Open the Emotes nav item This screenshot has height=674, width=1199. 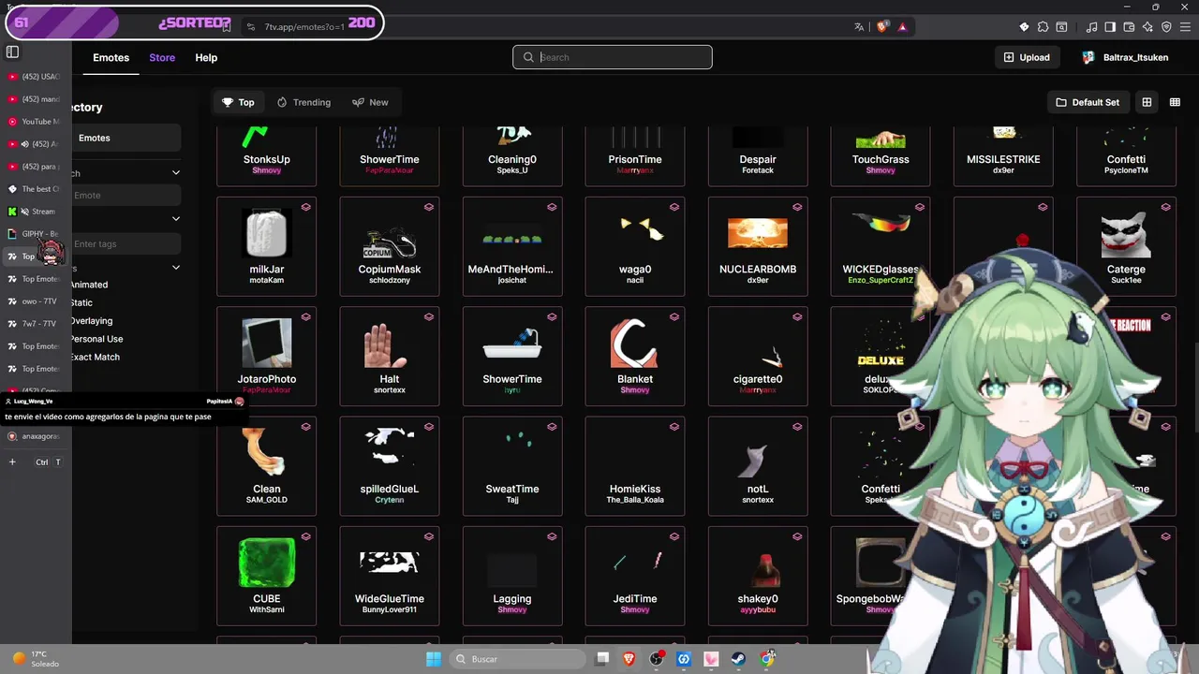(111, 58)
